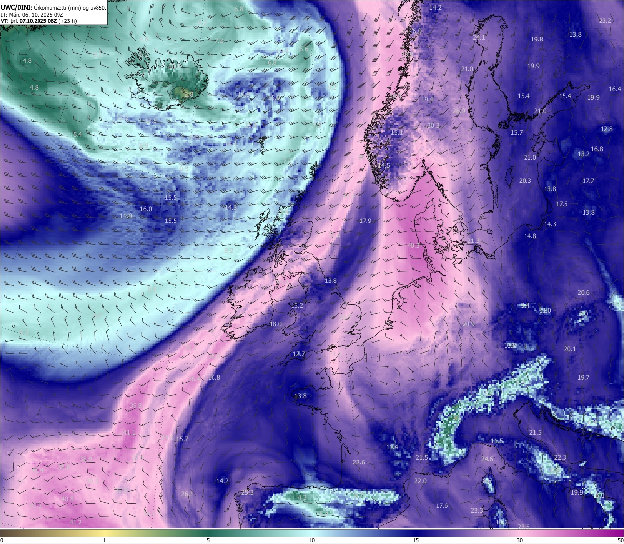The image size is (624, 544).
Task: Click the 18.0 value over Ireland
Action: pos(275,324)
